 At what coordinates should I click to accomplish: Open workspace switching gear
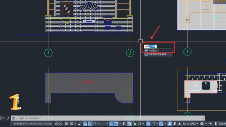202,124
